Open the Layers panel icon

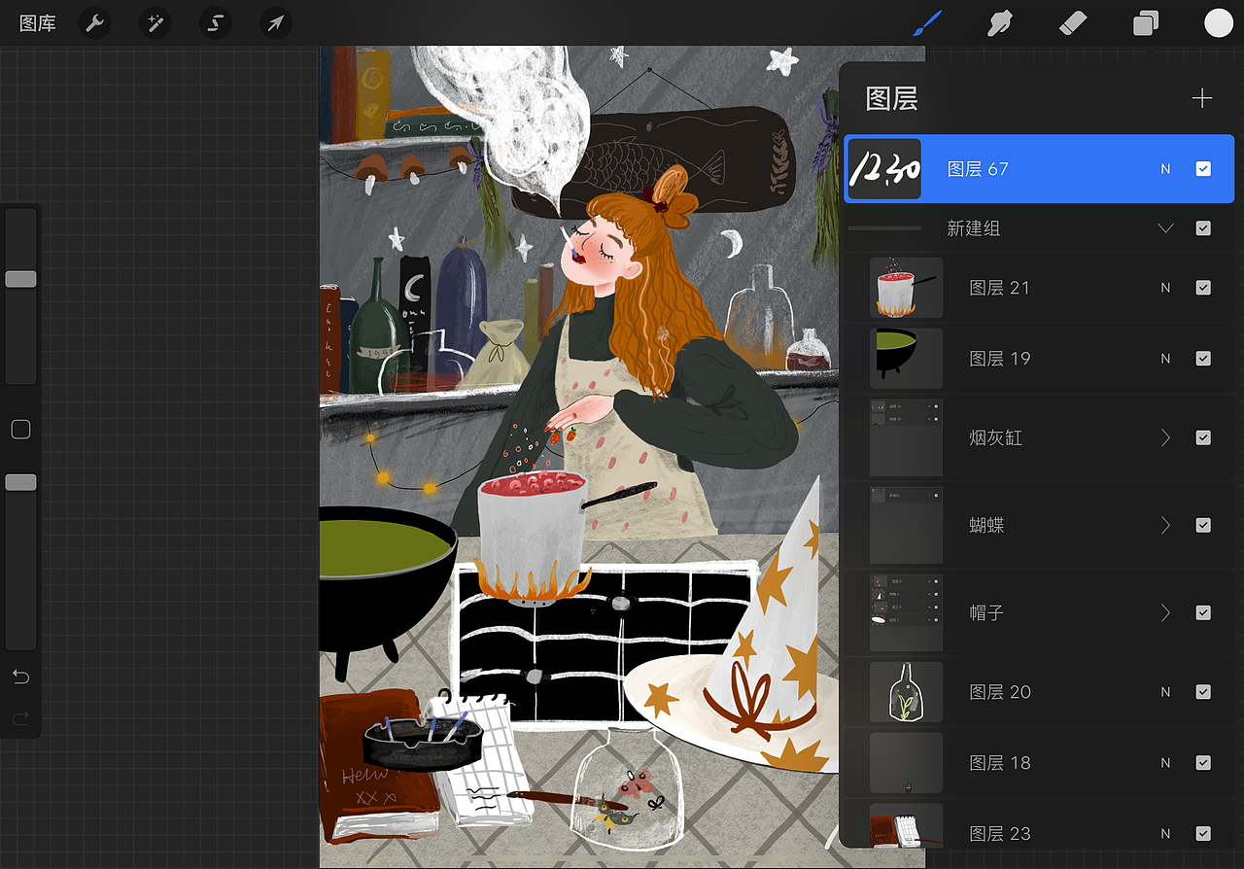click(1145, 22)
